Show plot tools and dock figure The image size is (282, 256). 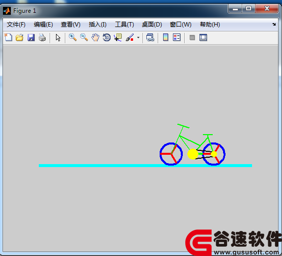tap(203, 38)
